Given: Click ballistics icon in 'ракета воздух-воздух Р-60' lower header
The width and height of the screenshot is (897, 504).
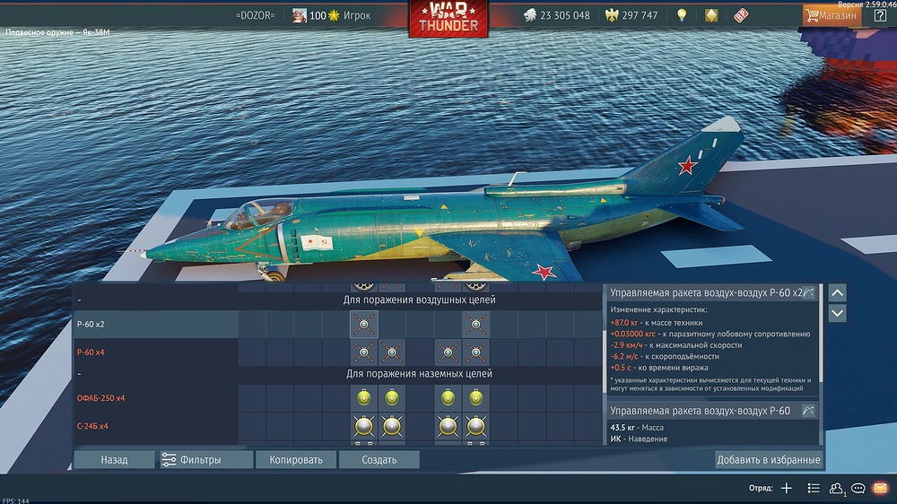Looking at the screenshot, I should (x=808, y=410).
